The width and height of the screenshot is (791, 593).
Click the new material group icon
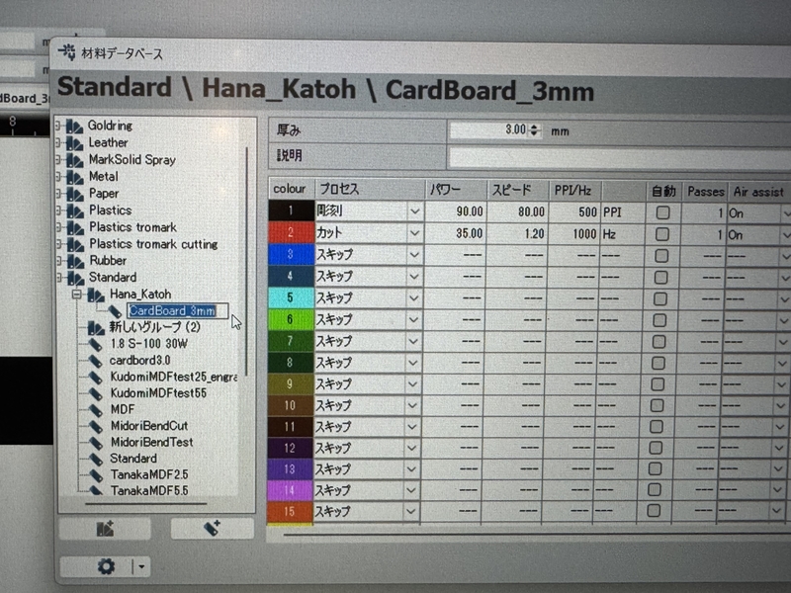click(x=104, y=529)
